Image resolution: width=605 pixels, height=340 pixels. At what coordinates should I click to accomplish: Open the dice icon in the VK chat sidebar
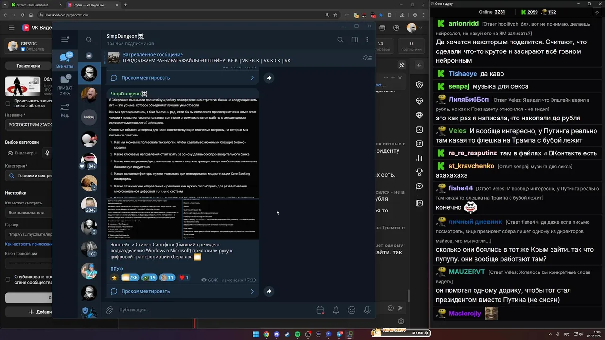click(419, 129)
